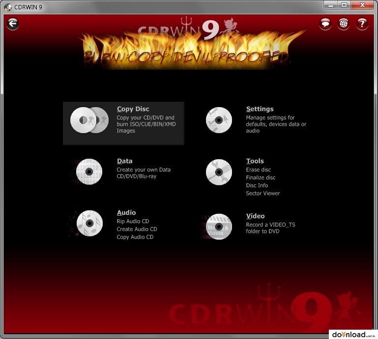Click 'Manage settings for defaults' description text
Image resolution: width=378 pixels, height=339 pixels.
(276, 124)
